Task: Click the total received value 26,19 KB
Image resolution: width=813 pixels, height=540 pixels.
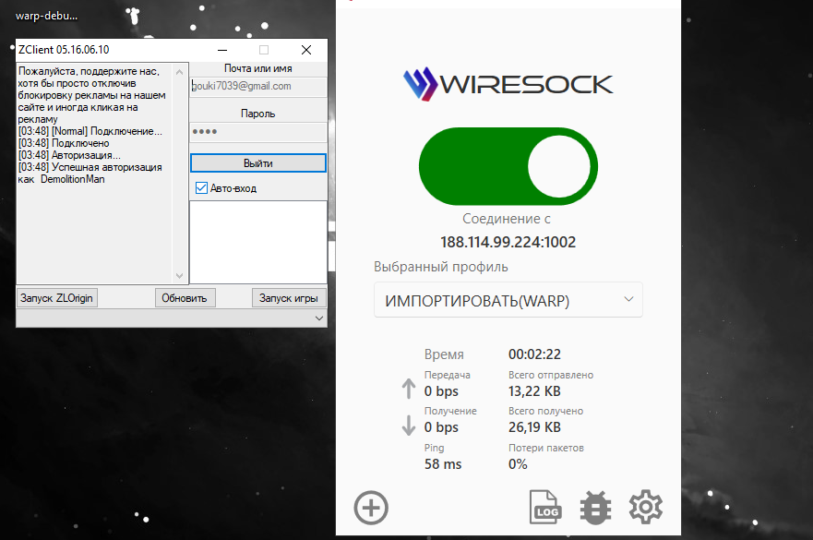Action: tap(534, 426)
